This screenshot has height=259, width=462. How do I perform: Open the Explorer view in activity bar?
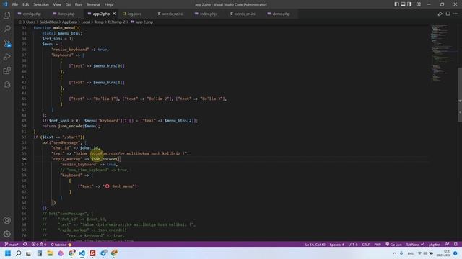[x=6, y=15]
